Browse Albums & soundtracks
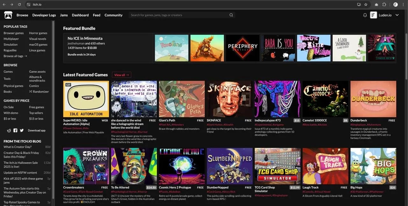Screen dimensions: 408x206 (37, 79)
